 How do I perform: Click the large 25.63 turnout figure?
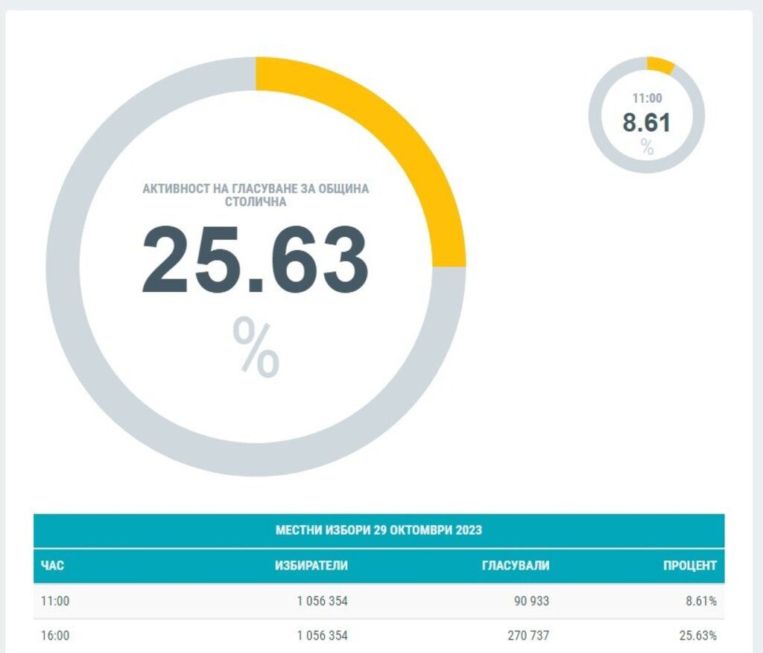click(x=255, y=259)
